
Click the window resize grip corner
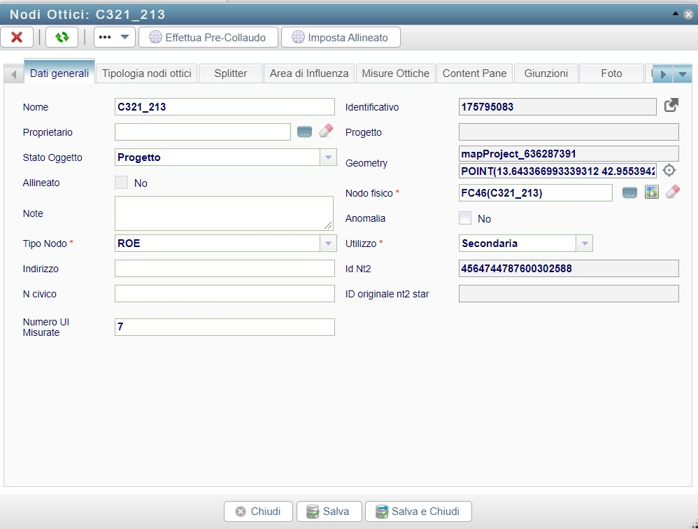[694, 525]
